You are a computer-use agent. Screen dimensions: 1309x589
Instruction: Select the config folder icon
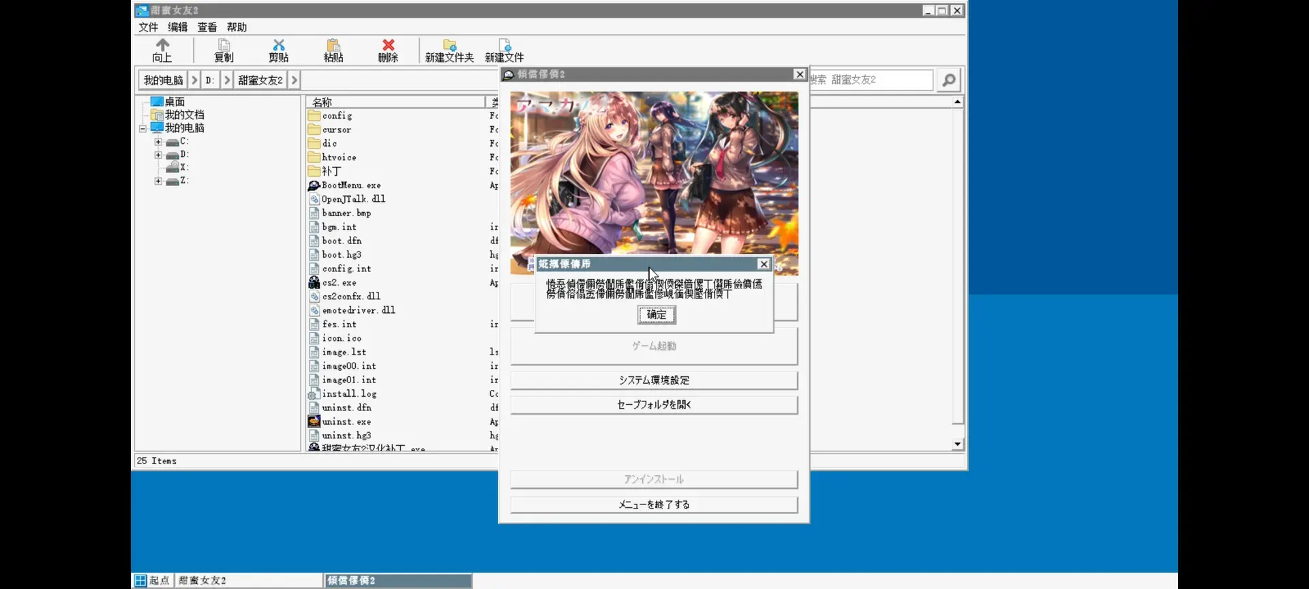click(314, 115)
